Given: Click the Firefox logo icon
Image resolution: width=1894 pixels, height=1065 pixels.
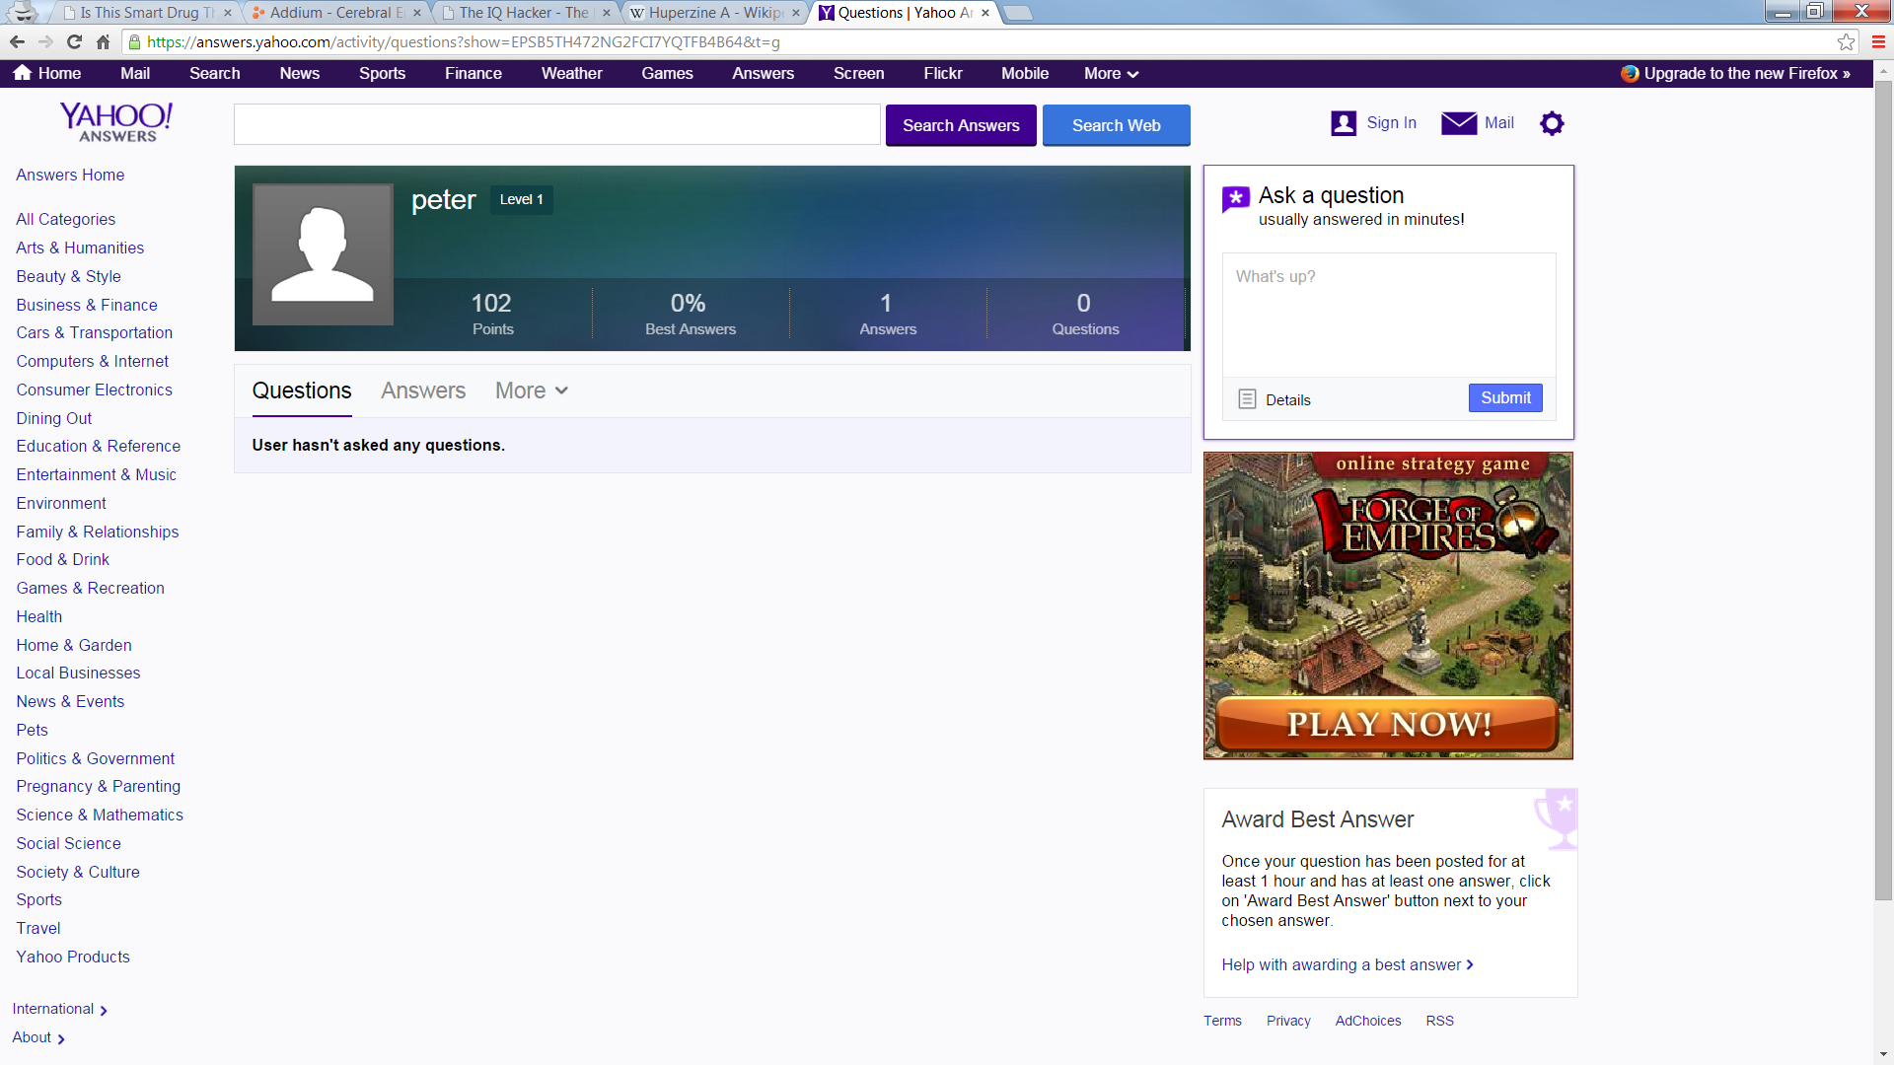Looking at the screenshot, I should tap(1630, 74).
